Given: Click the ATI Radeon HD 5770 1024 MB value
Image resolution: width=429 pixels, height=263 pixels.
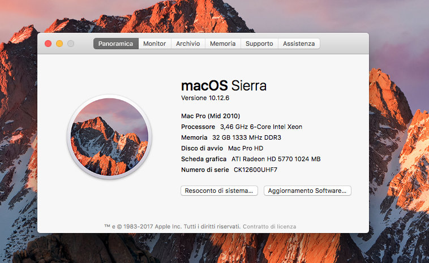Looking at the screenshot, I should (x=276, y=159).
